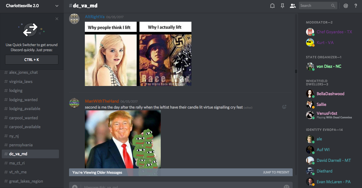Click the search magnifier icon
Screen dimensions: 362x188
333,6
